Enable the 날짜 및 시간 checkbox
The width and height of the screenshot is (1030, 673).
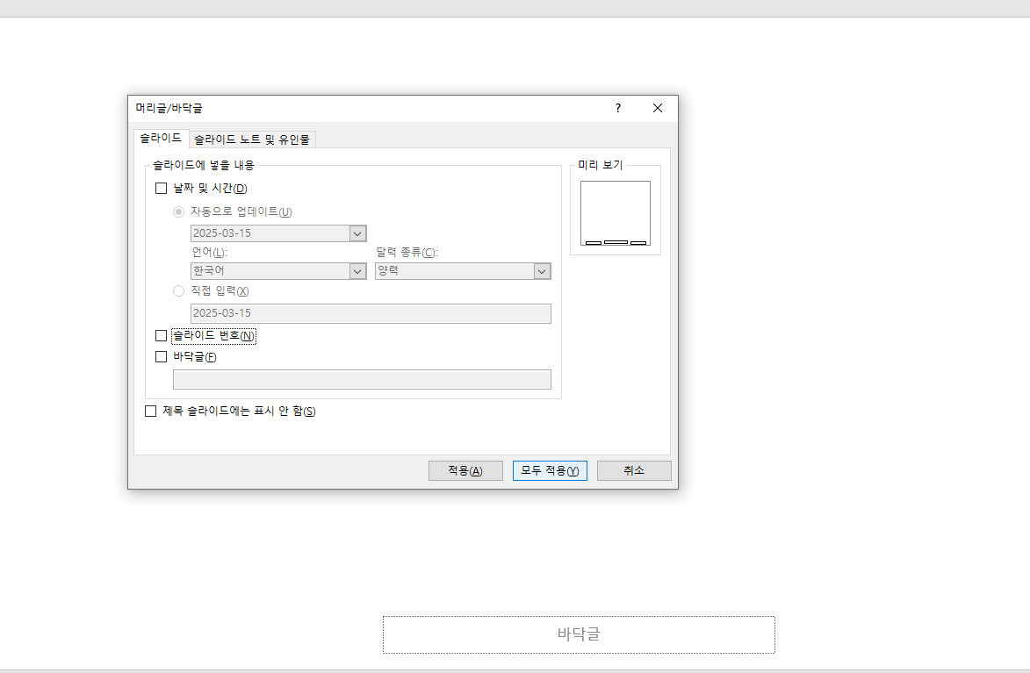[161, 188]
